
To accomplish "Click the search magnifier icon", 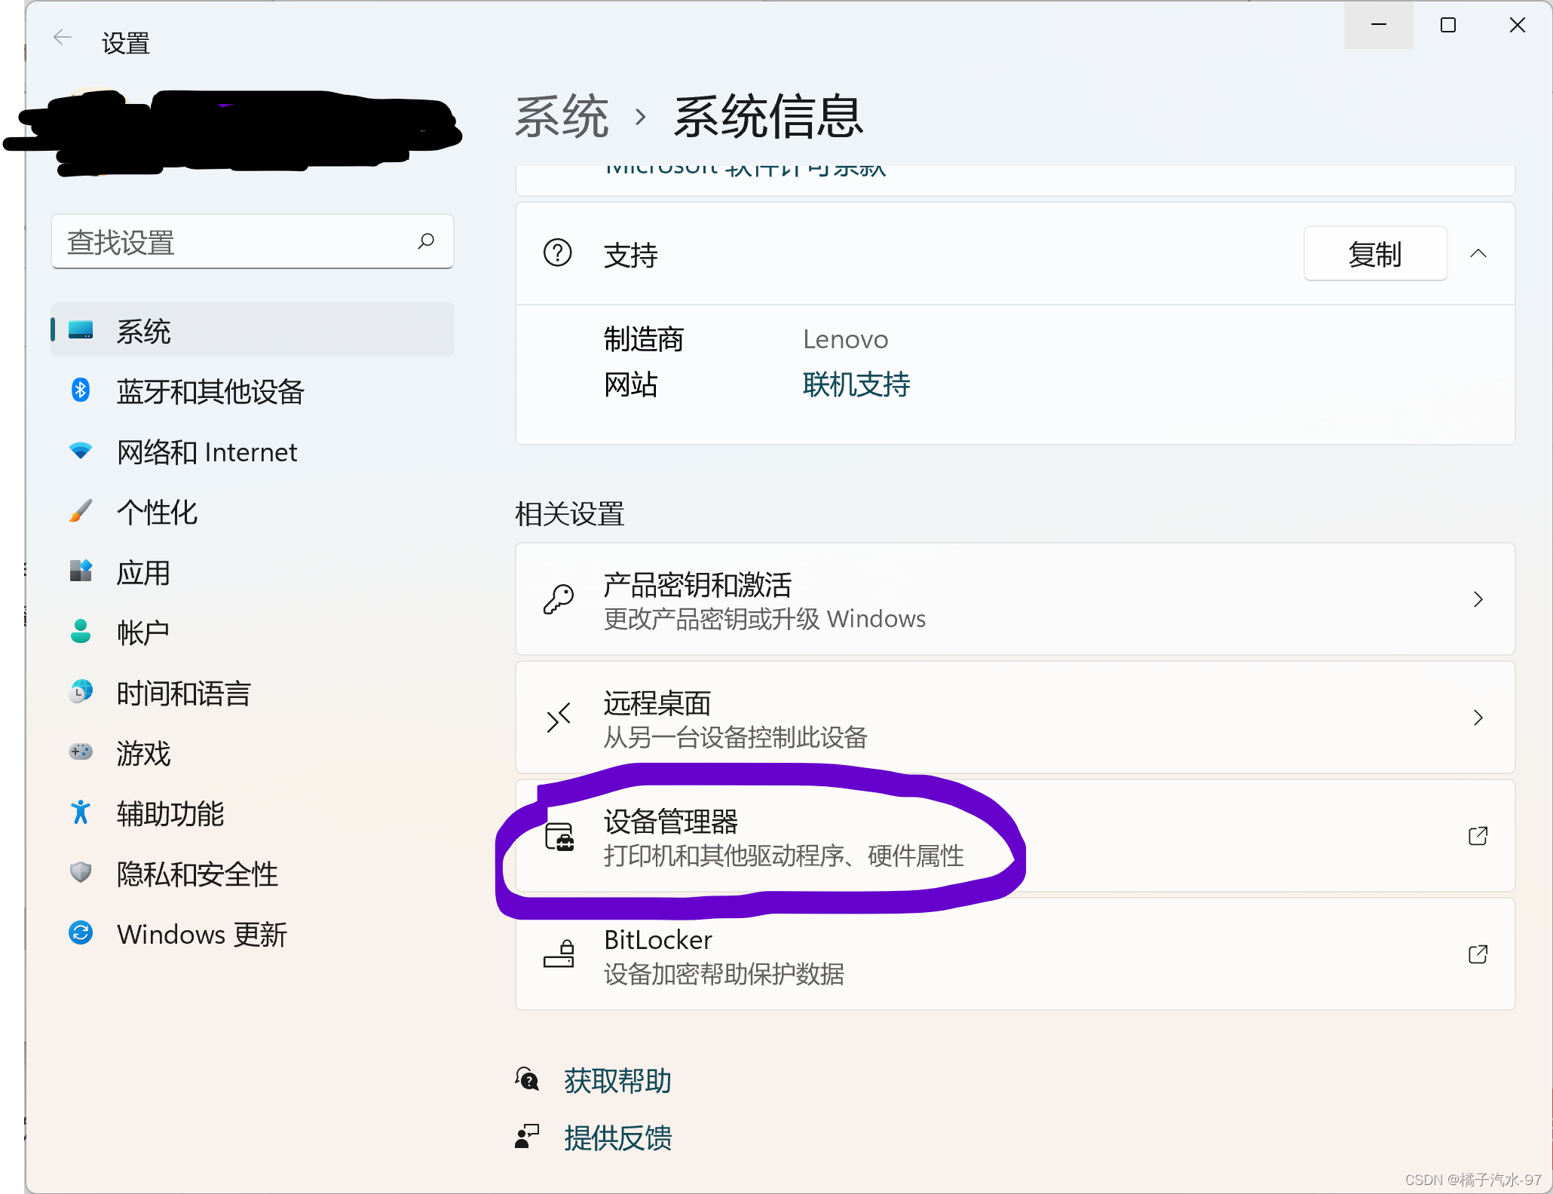I will pyautogui.click(x=426, y=241).
